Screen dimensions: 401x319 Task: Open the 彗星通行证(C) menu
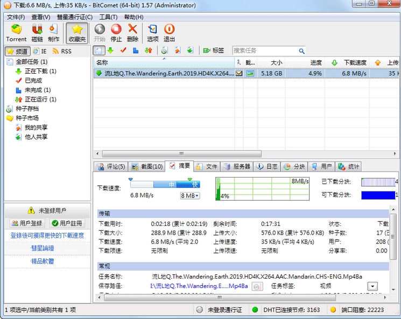coord(74,17)
